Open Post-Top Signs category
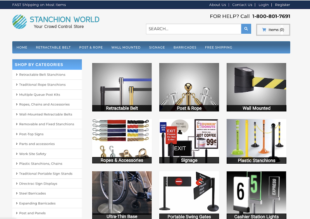Viewport: 310px width, 219px height. [x=47, y=134]
